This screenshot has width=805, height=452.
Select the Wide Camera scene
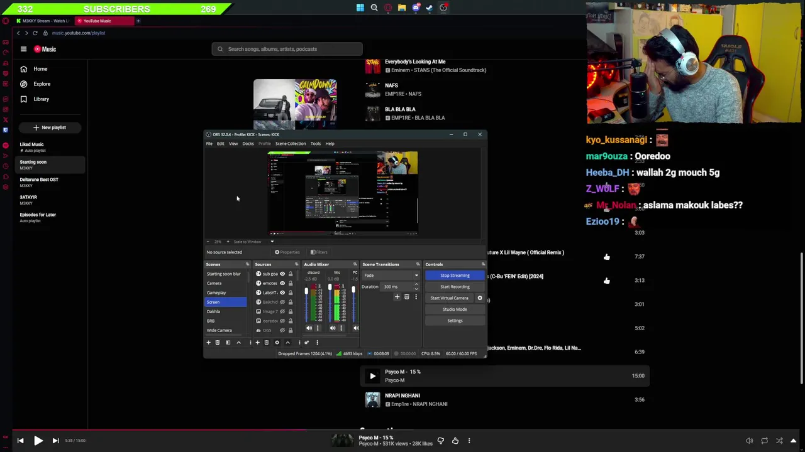tap(219, 330)
